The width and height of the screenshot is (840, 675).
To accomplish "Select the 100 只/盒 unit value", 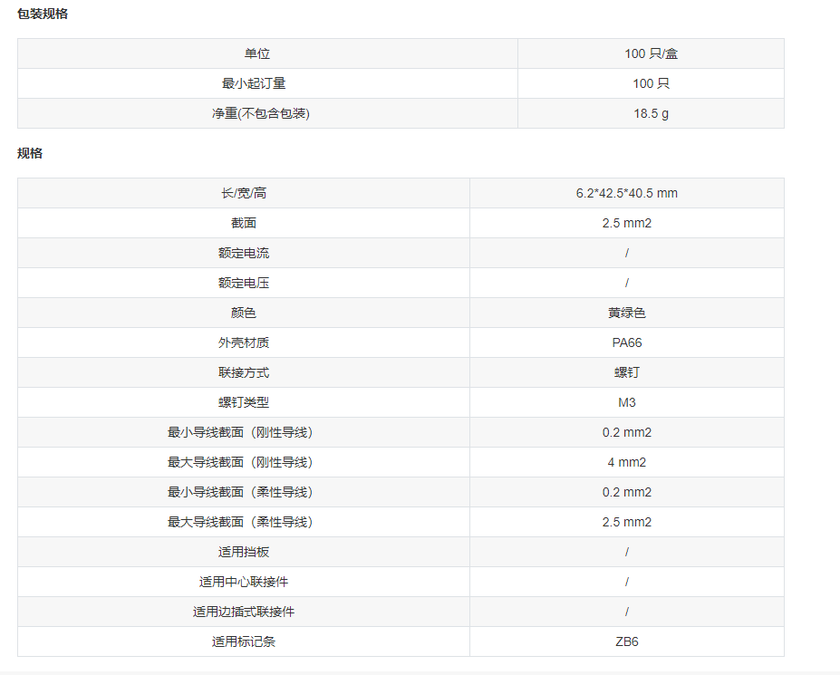I will click(651, 53).
